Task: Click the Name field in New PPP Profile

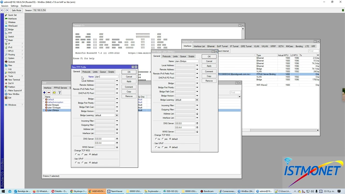Action: [x=106, y=77]
